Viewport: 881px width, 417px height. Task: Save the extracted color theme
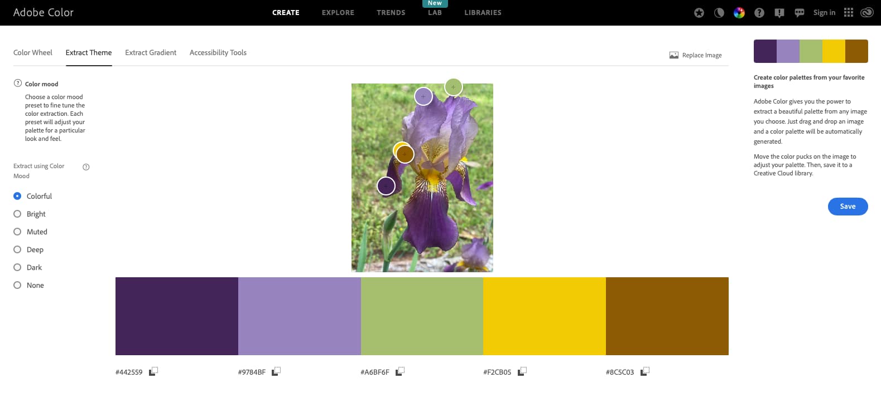tap(848, 207)
